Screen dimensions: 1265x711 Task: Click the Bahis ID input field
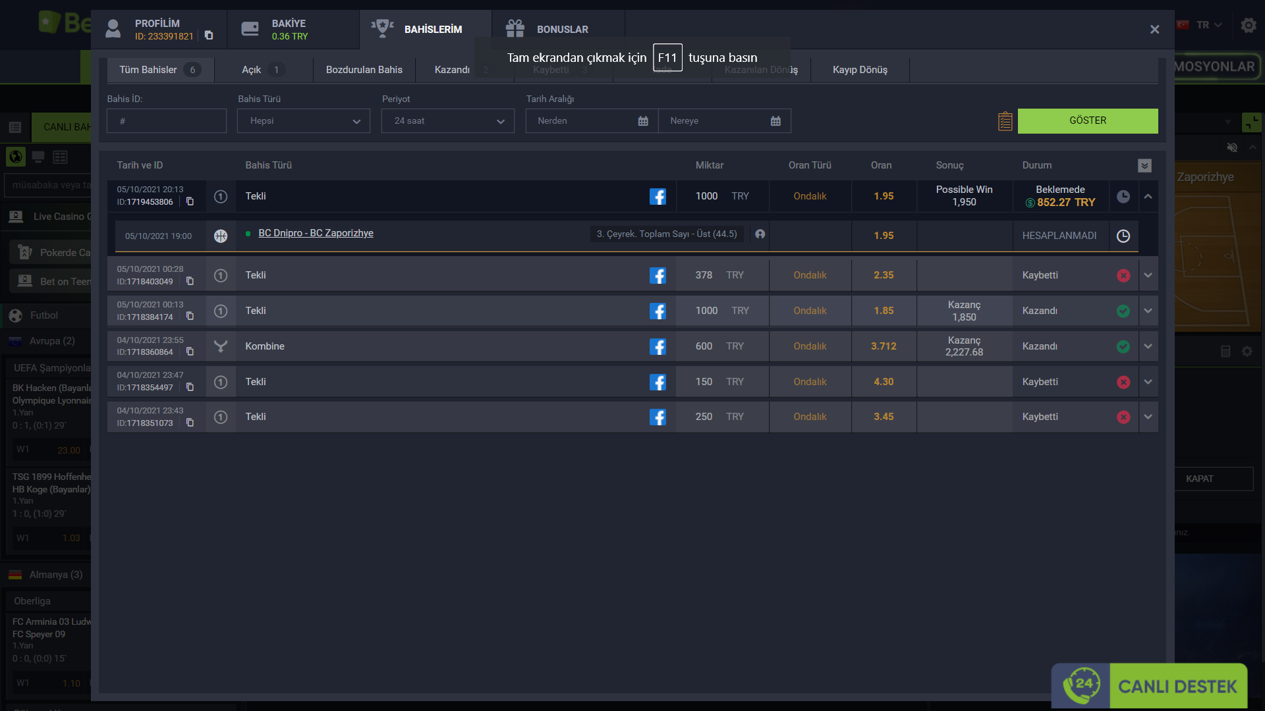tap(167, 121)
